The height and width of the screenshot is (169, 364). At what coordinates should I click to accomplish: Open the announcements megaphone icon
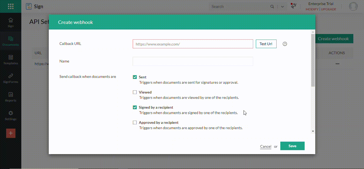click(x=293, y=6)
